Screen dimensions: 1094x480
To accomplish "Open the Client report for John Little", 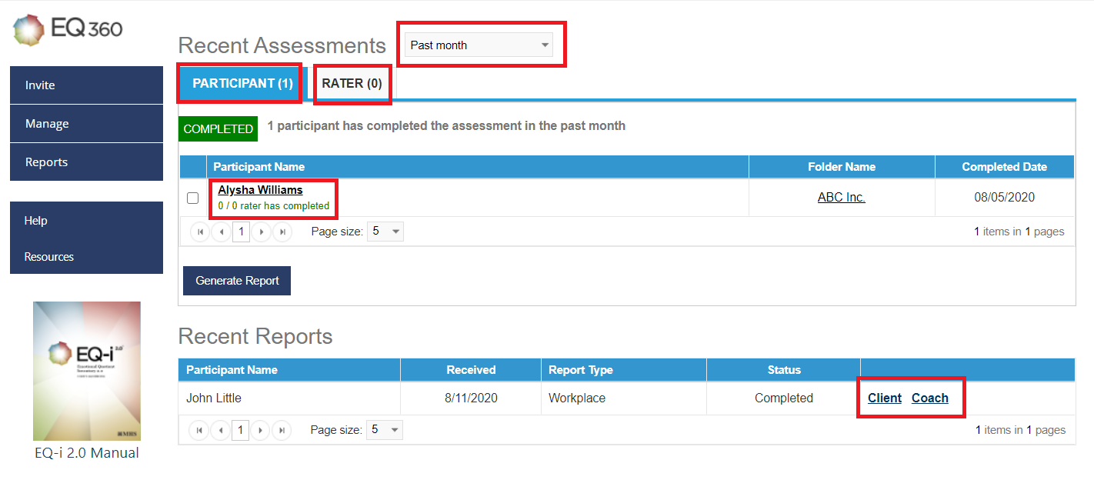I will (885, 398).
